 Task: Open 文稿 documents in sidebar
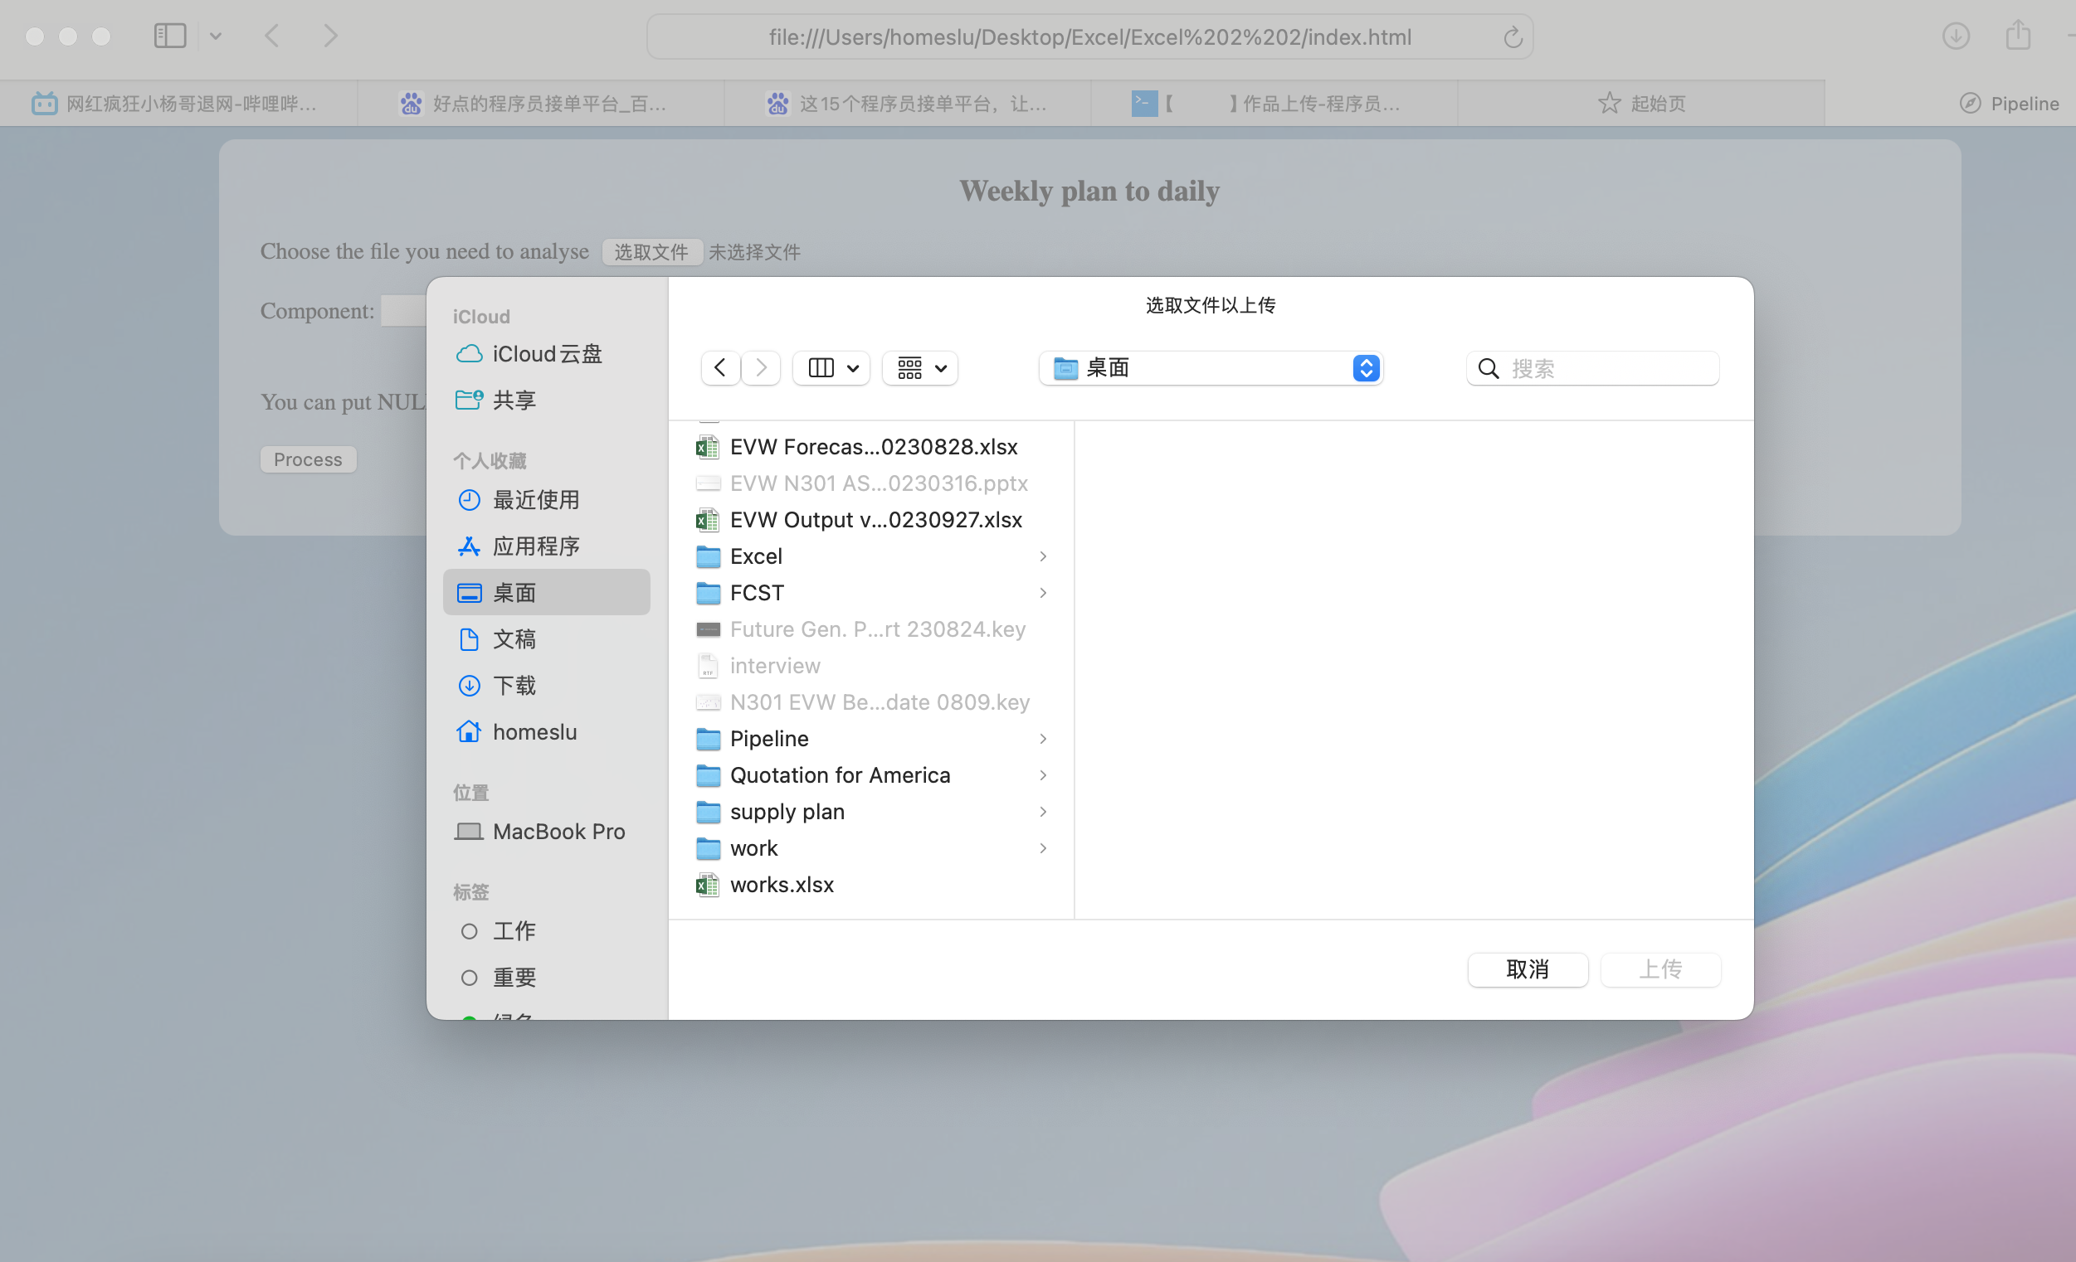point(547,639)
